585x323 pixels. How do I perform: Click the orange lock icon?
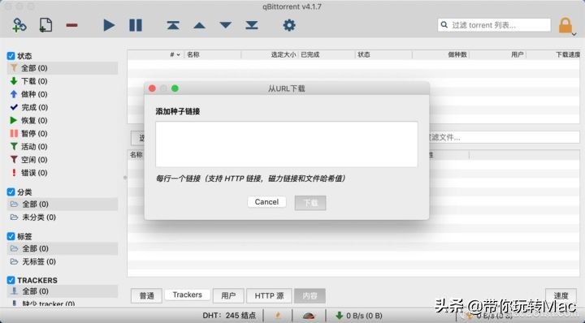pos(565,25)
